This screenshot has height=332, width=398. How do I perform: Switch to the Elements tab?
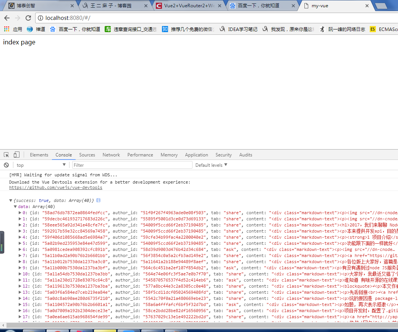[x=39, y=155]
